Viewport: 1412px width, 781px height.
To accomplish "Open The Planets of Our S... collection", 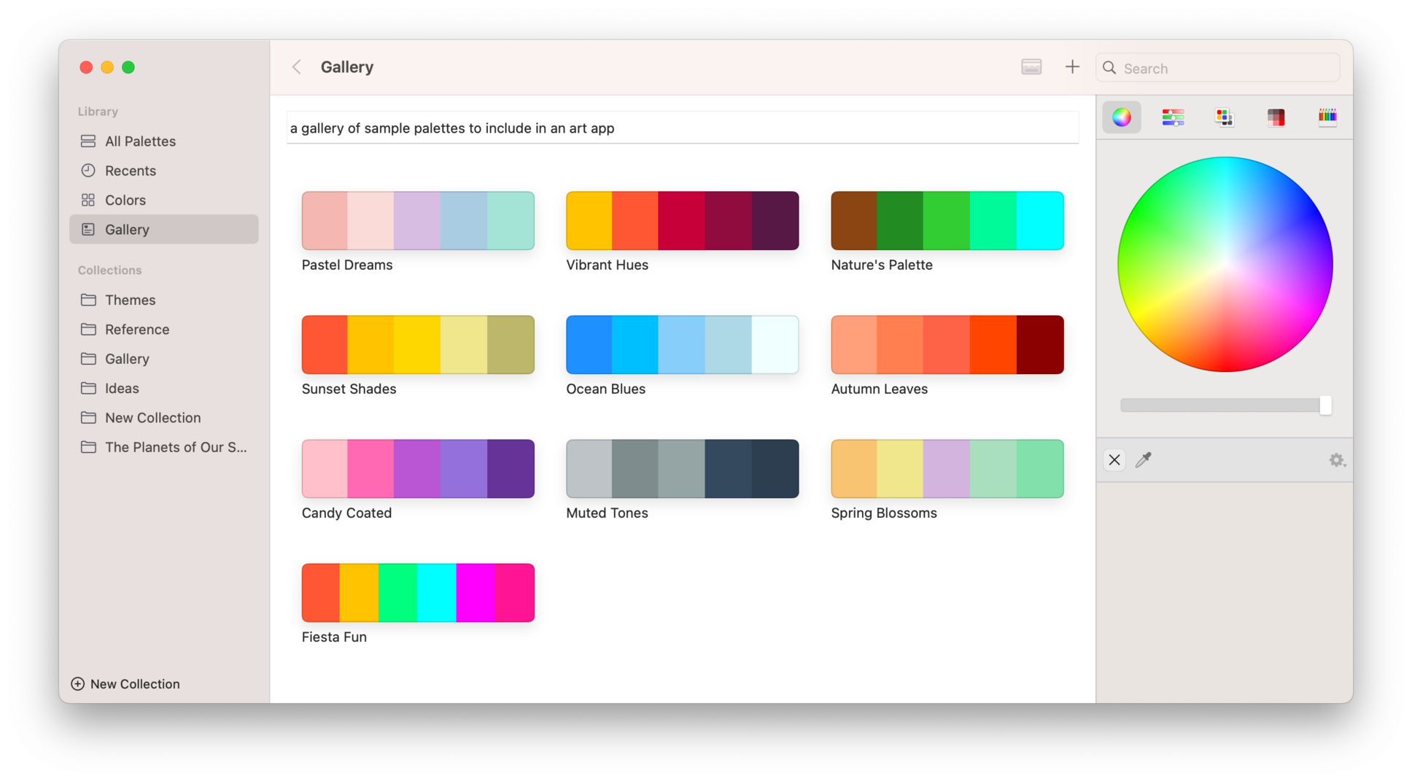I will point(164,447).
